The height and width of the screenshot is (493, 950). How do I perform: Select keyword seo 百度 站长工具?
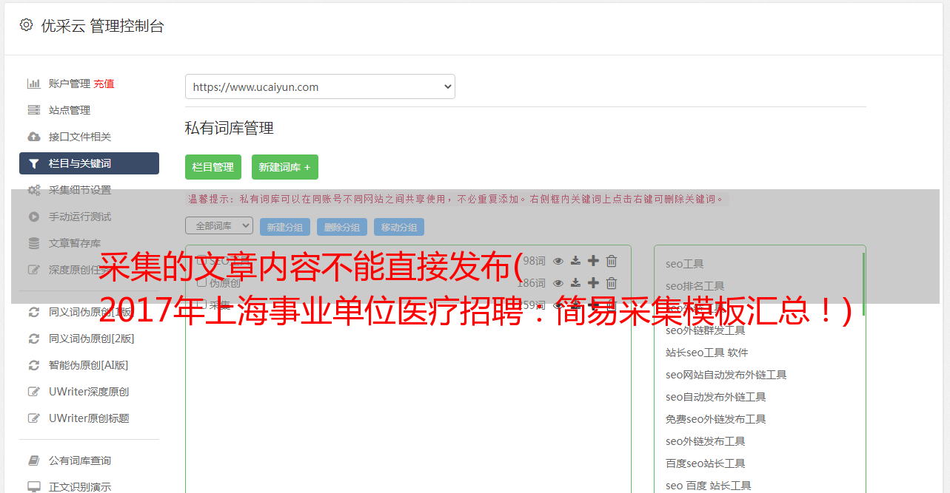coord(709,486)
